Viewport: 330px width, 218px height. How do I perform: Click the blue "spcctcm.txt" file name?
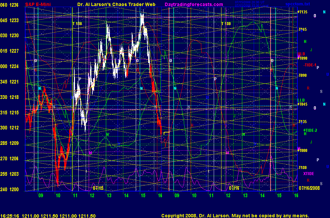tap(298, 4)
